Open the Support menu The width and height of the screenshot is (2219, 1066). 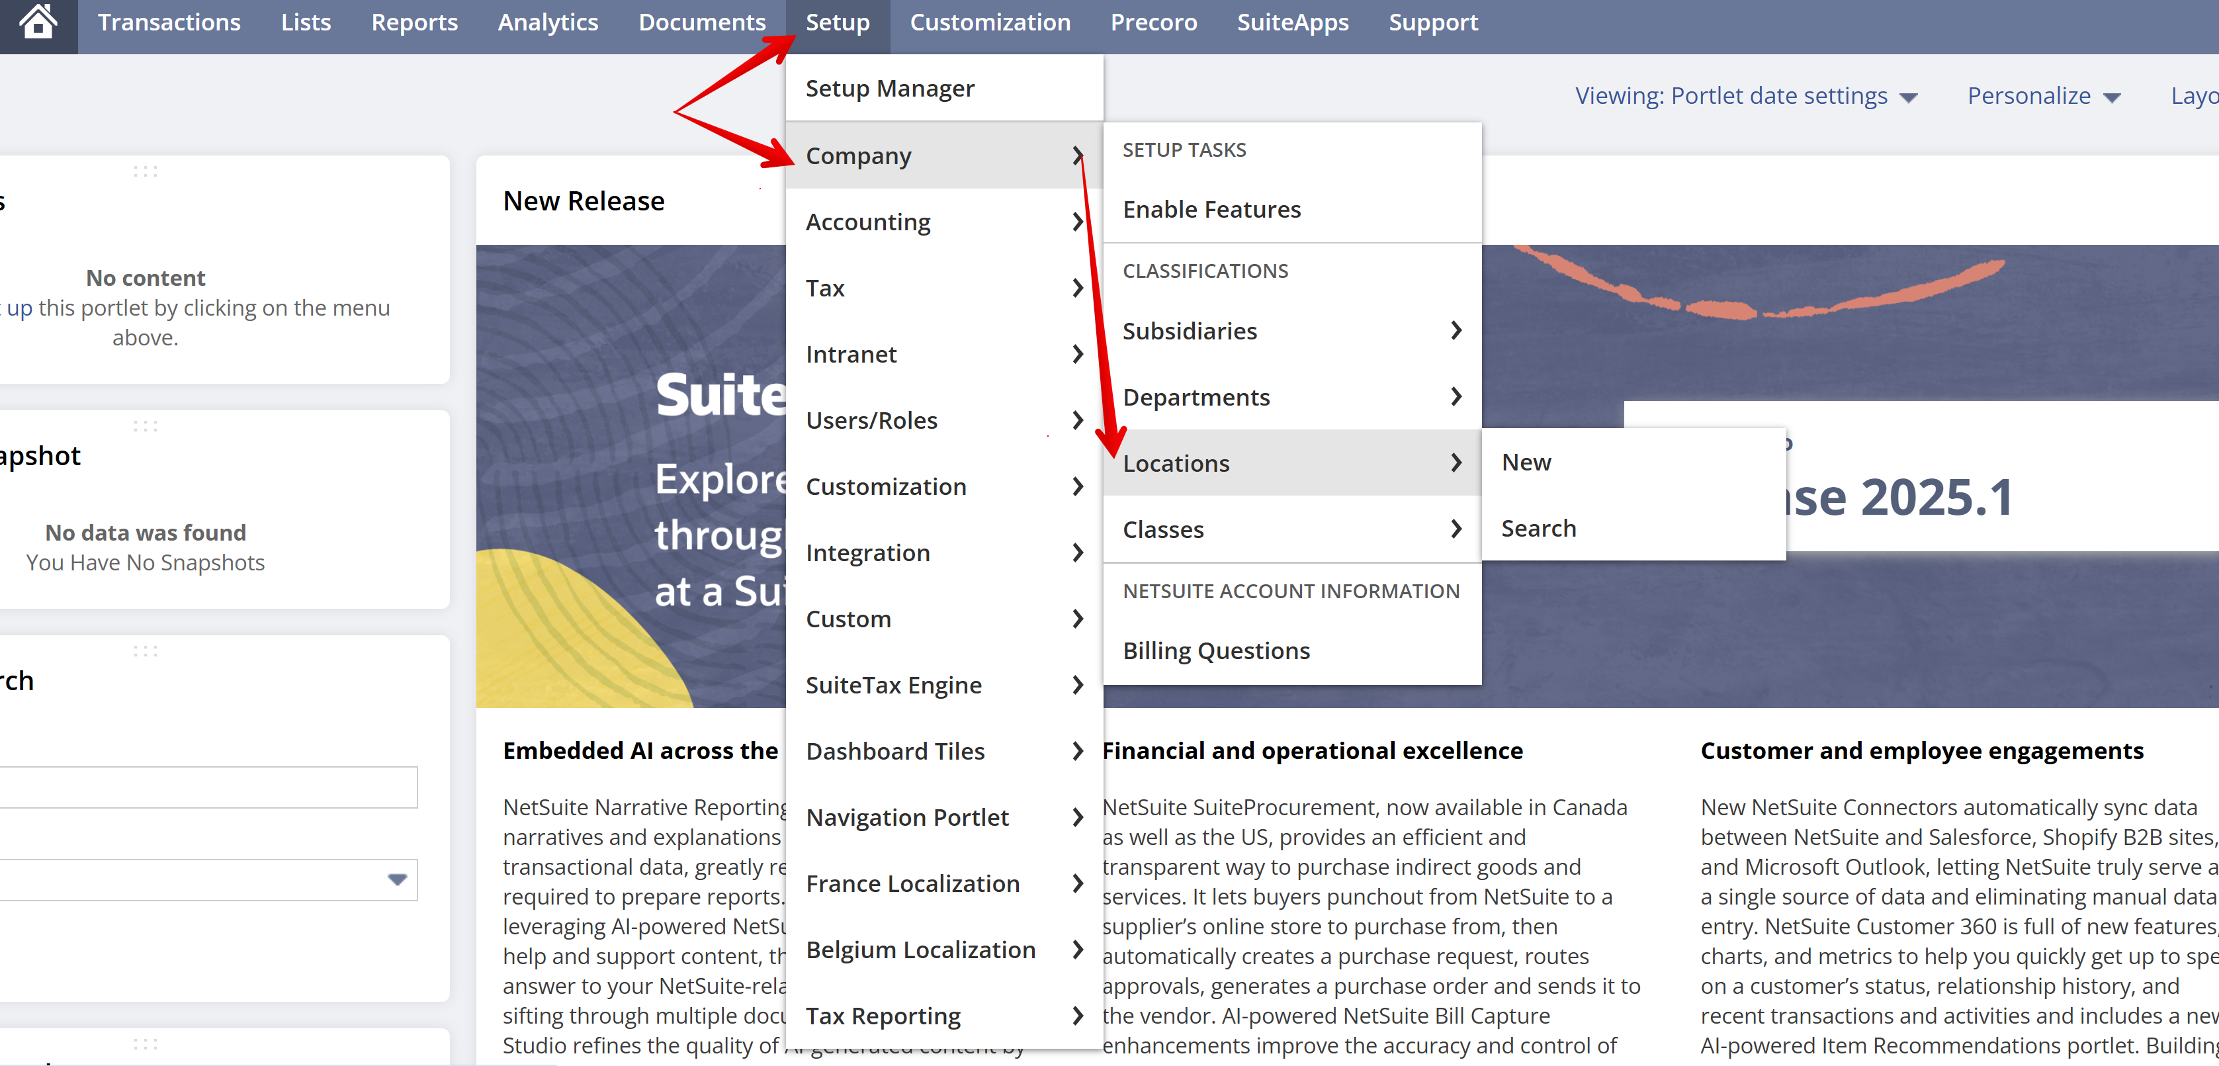click(1432, 22)
